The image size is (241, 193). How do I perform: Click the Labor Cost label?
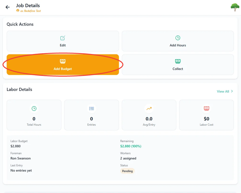[206, 125]
